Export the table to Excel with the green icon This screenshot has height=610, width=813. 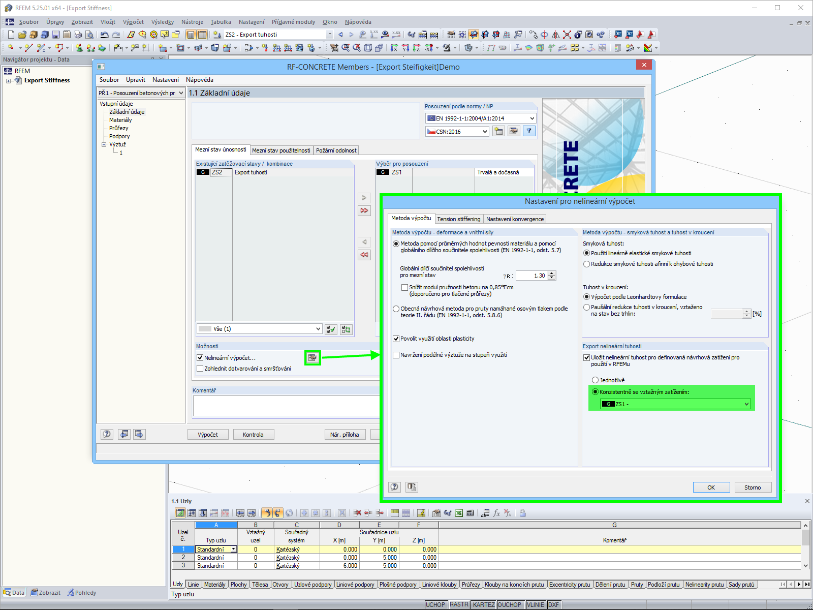pyautogui.click(x=459, y=513)
